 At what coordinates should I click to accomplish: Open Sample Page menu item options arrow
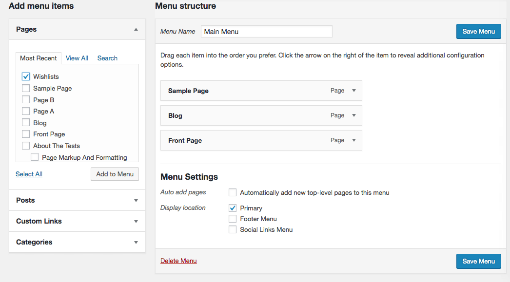(x=354, y=91)
